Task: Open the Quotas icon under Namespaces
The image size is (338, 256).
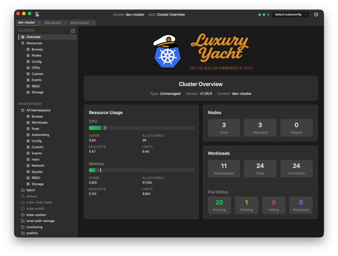Action: [x=28, y=172]
